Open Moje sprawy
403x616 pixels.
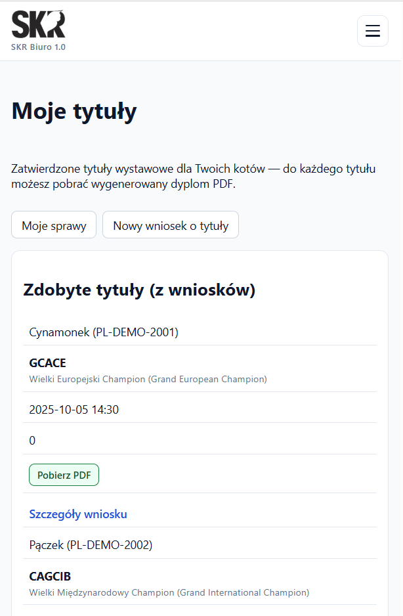[x=53, y=225]
